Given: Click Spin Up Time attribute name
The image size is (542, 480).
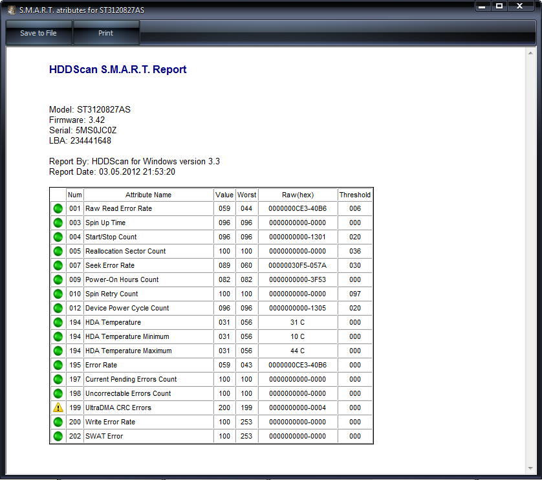Looking at the screenshot, I should 105,223.
